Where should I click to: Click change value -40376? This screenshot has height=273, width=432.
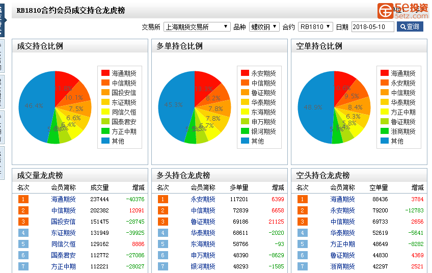(135, 199)
